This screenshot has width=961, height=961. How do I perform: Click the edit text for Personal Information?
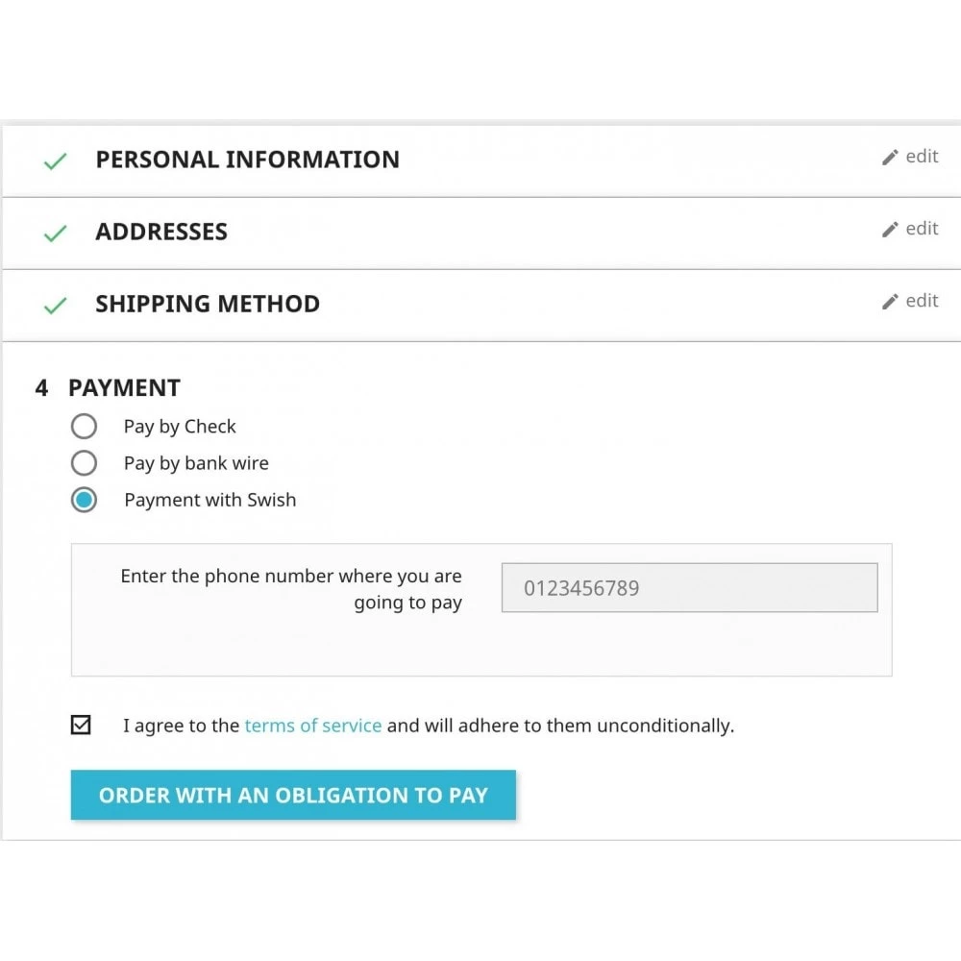pyautogui.click(x=922, y=157)
